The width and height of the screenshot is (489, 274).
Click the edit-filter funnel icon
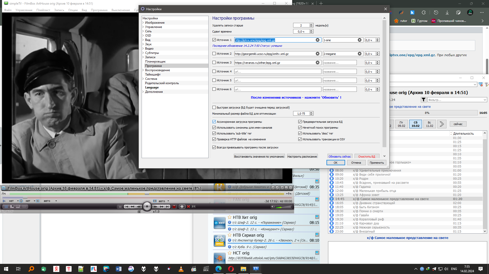point(486,84)
